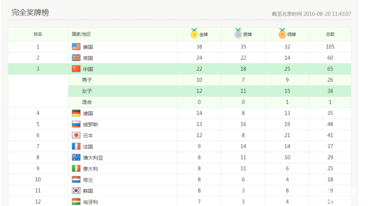The height and width of the screenshot is (206, 371).
Task: Select the 男子 sub-row under China
Action: (x=87, y=80)
